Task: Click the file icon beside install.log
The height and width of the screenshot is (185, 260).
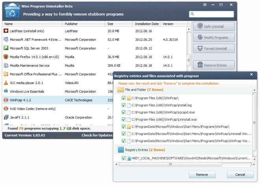Action: point(129,105)
